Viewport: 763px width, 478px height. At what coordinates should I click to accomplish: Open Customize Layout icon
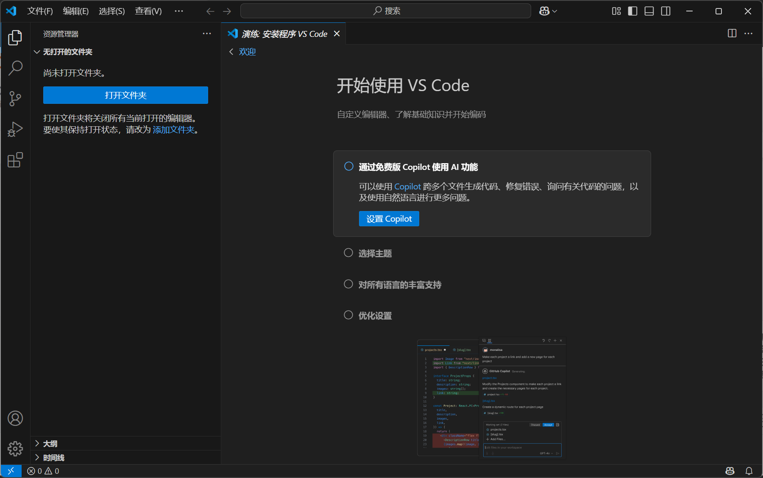[x=616, y=11]
